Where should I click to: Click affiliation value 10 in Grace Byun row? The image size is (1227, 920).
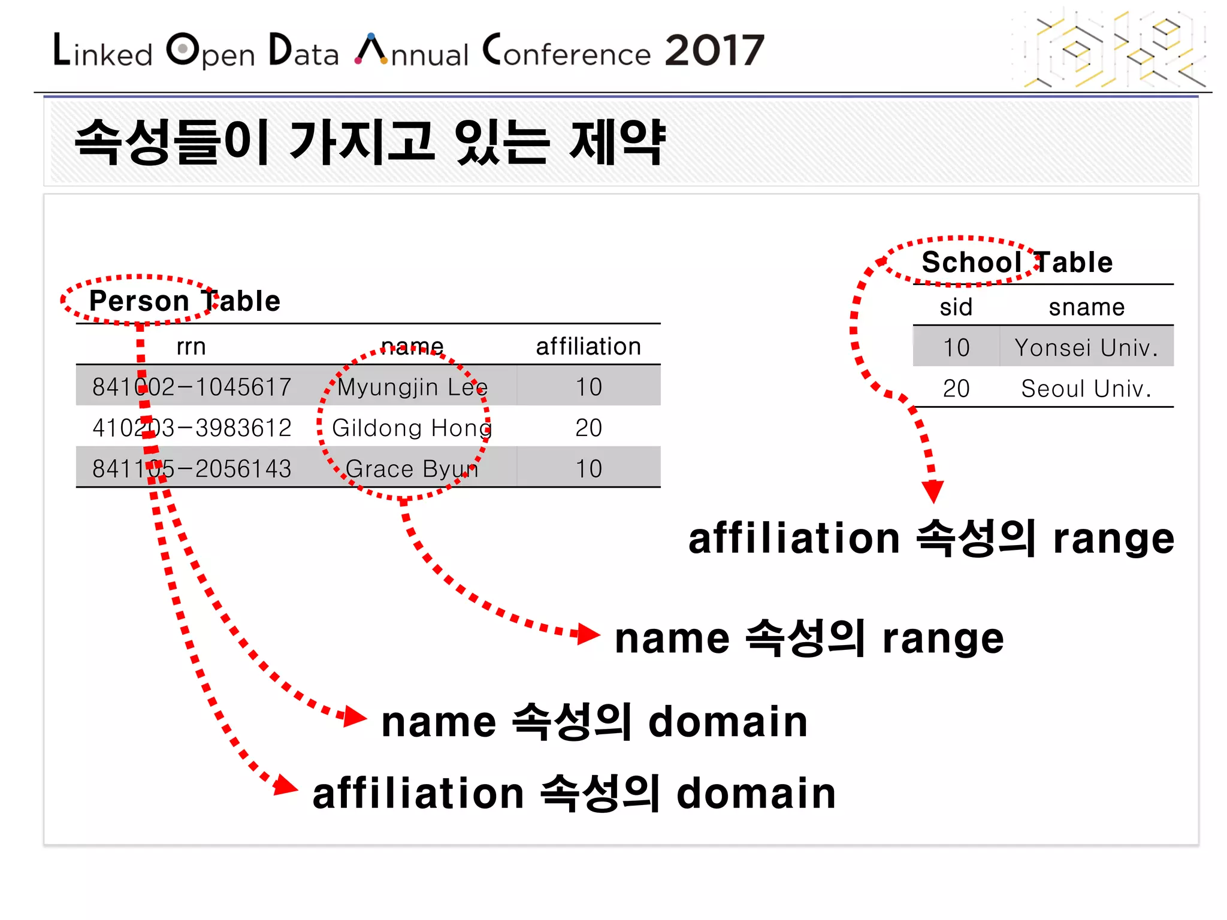(x=588, y=468)
